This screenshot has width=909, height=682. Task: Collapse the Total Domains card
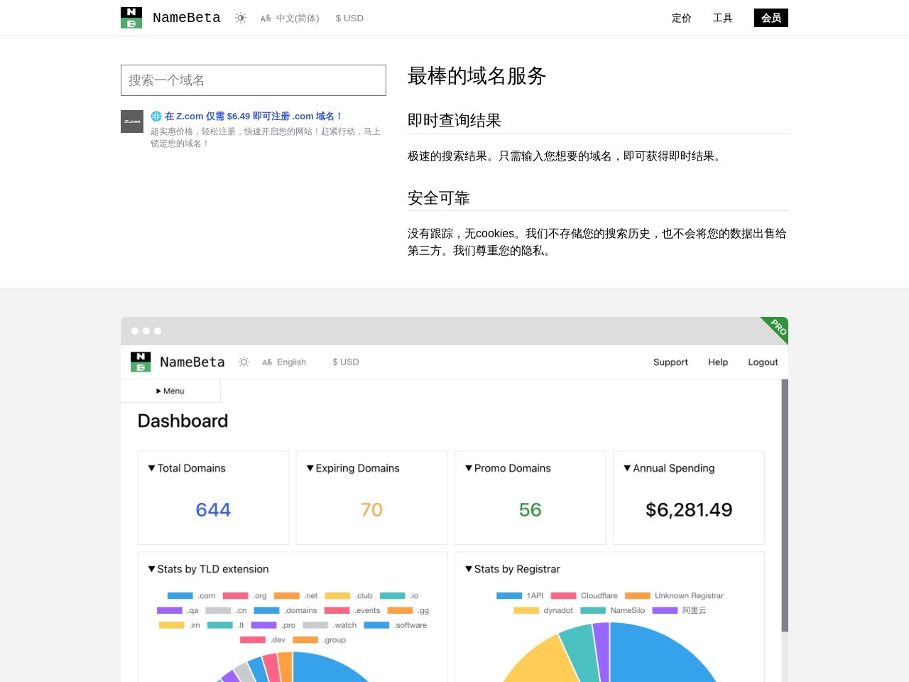pyautogui.click(x=187, y=468)
